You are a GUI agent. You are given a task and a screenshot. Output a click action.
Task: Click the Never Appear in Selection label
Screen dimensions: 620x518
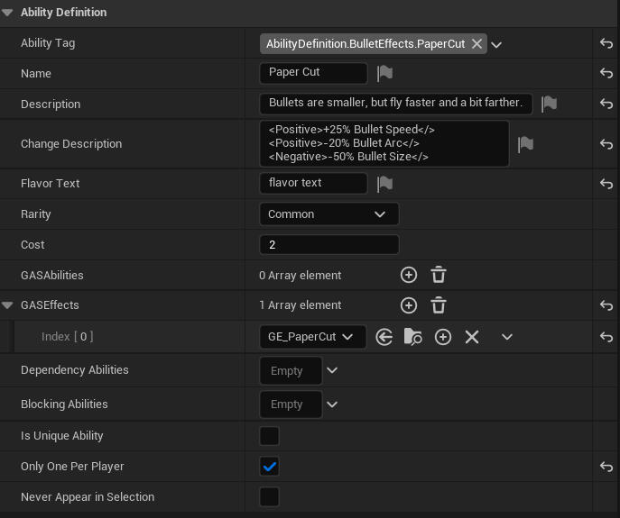[x=88, y=497]
